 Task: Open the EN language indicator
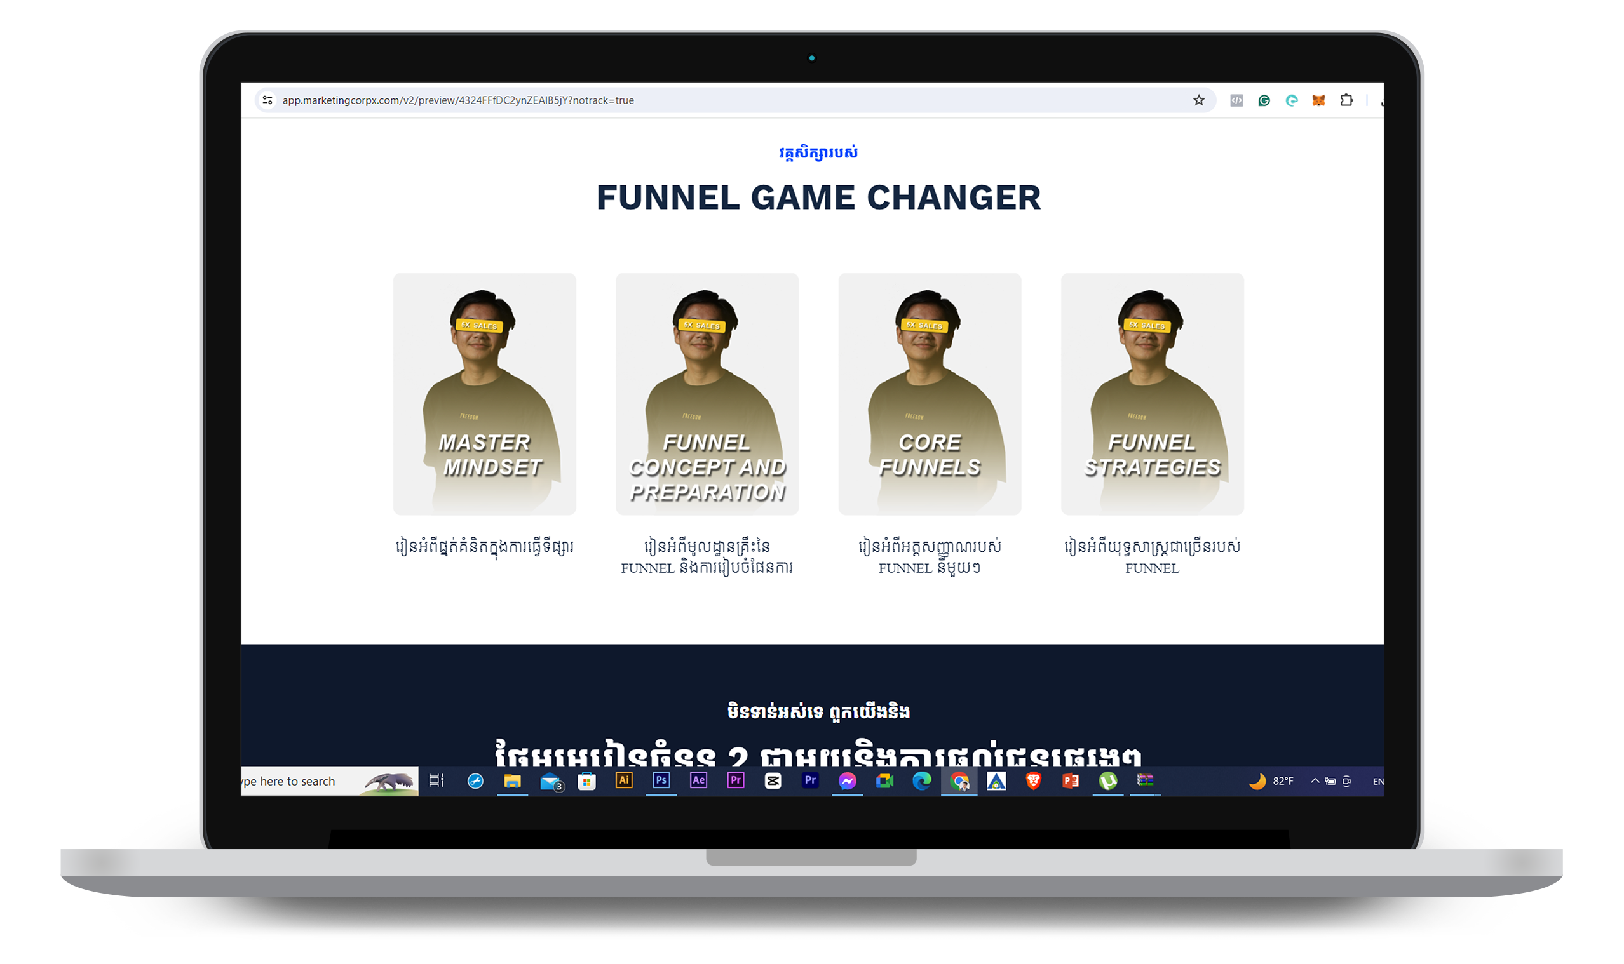1377,782
